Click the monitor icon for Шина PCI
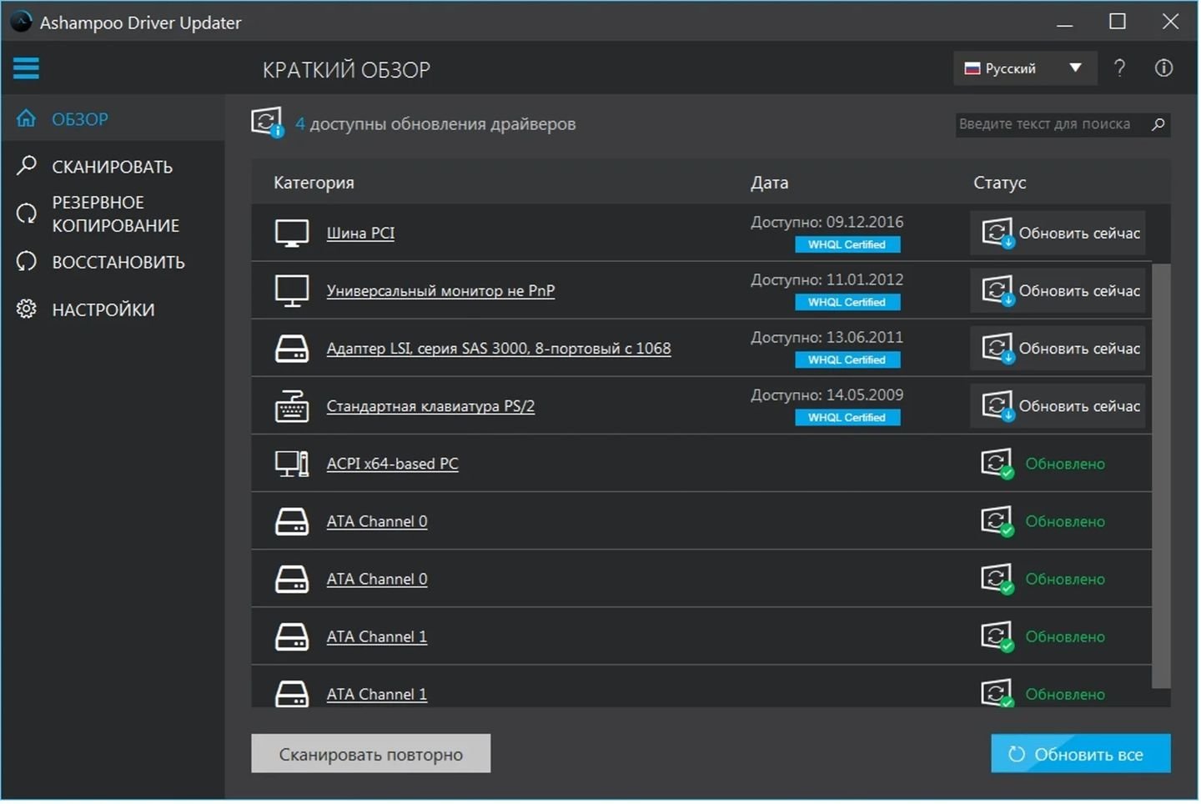Viewport: 1201px width, 804px height. coord(292,234)
